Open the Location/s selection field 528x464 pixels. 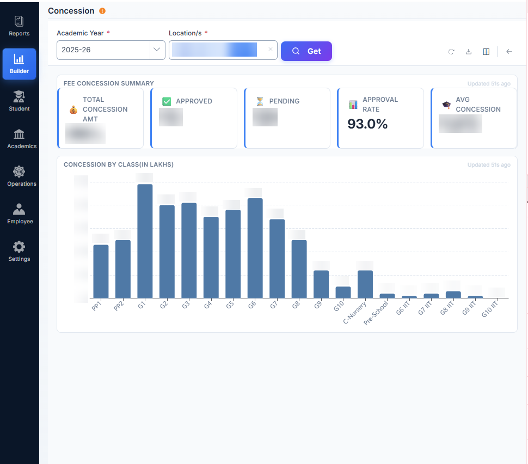coord(223,50)
